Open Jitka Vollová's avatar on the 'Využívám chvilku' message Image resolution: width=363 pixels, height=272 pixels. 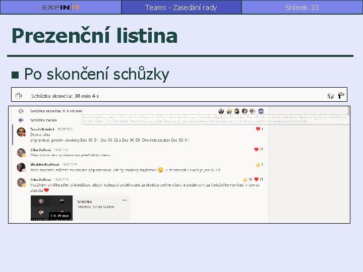(21, 182)
